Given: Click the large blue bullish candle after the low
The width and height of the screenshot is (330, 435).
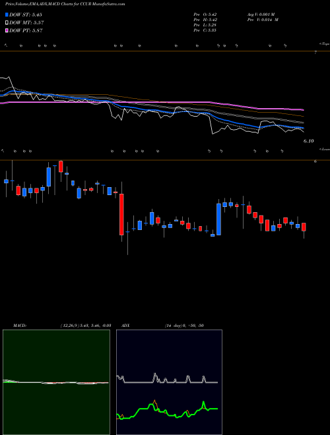Looking at the screenshot, I should pyautogui.click(x=219, y=219).
